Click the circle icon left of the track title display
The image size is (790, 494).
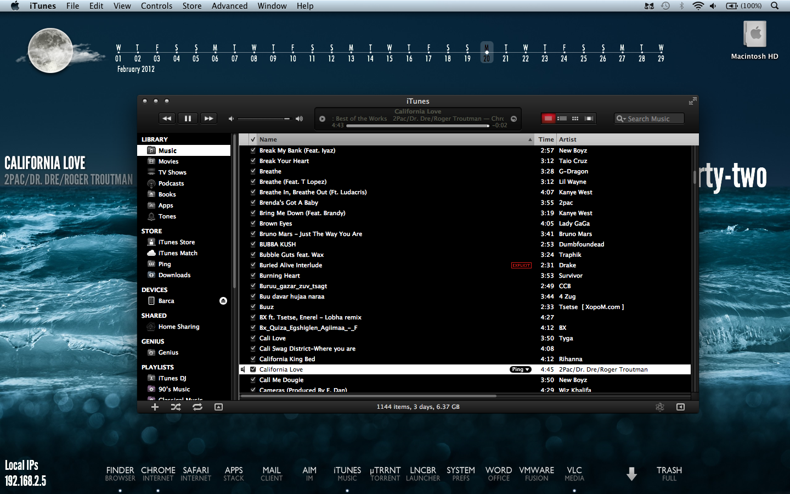(322, 119)
